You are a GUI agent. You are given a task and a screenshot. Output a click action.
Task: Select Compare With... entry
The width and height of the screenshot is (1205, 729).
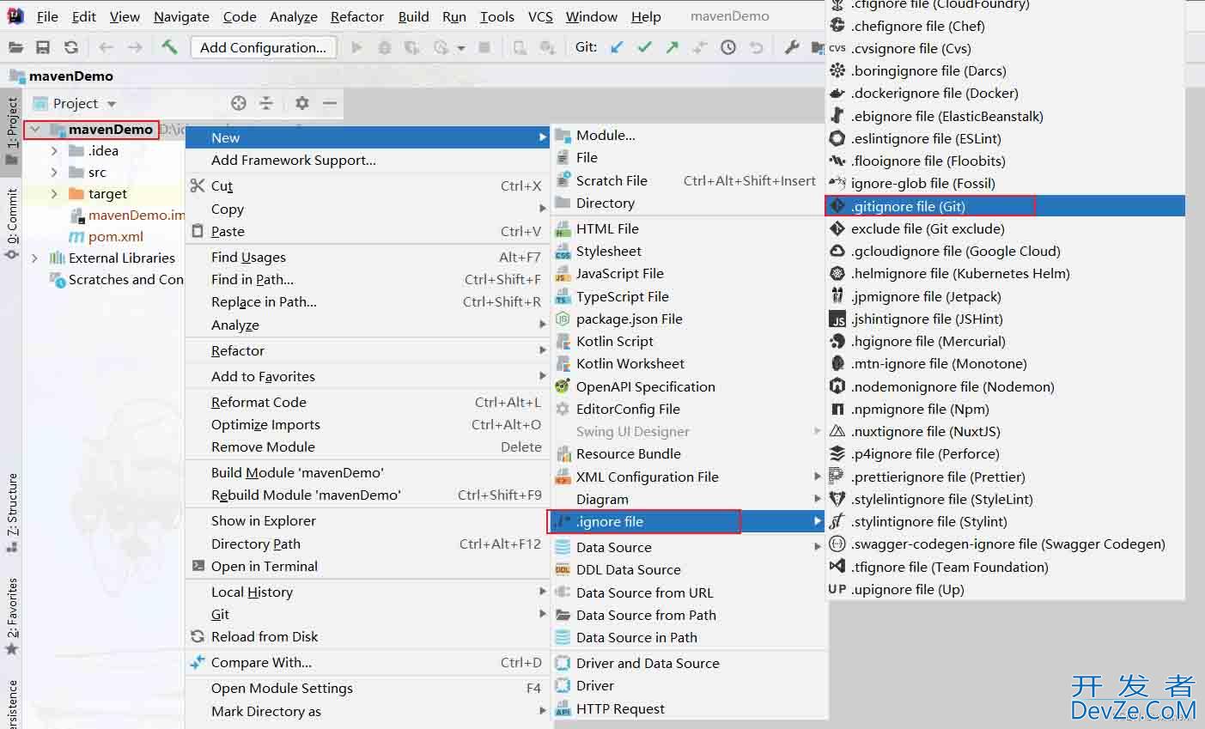(368, 662)
